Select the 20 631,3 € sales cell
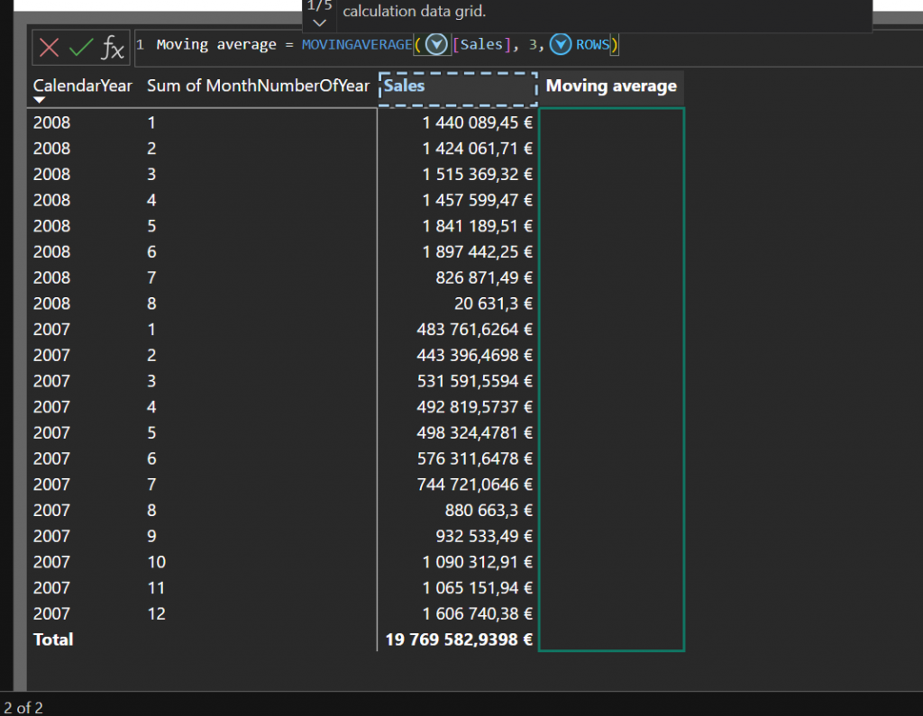 493,304
